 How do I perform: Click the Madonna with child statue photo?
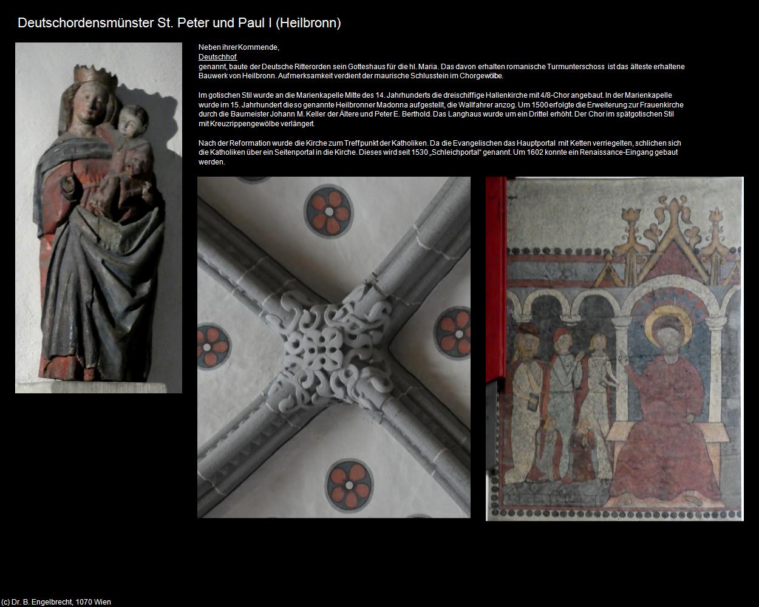tap(98, 218)
